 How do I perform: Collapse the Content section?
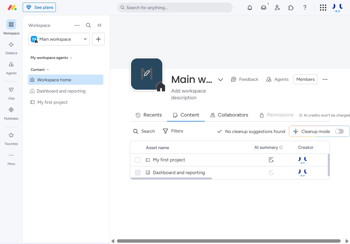pyautogui.click(x=40, y=70)
